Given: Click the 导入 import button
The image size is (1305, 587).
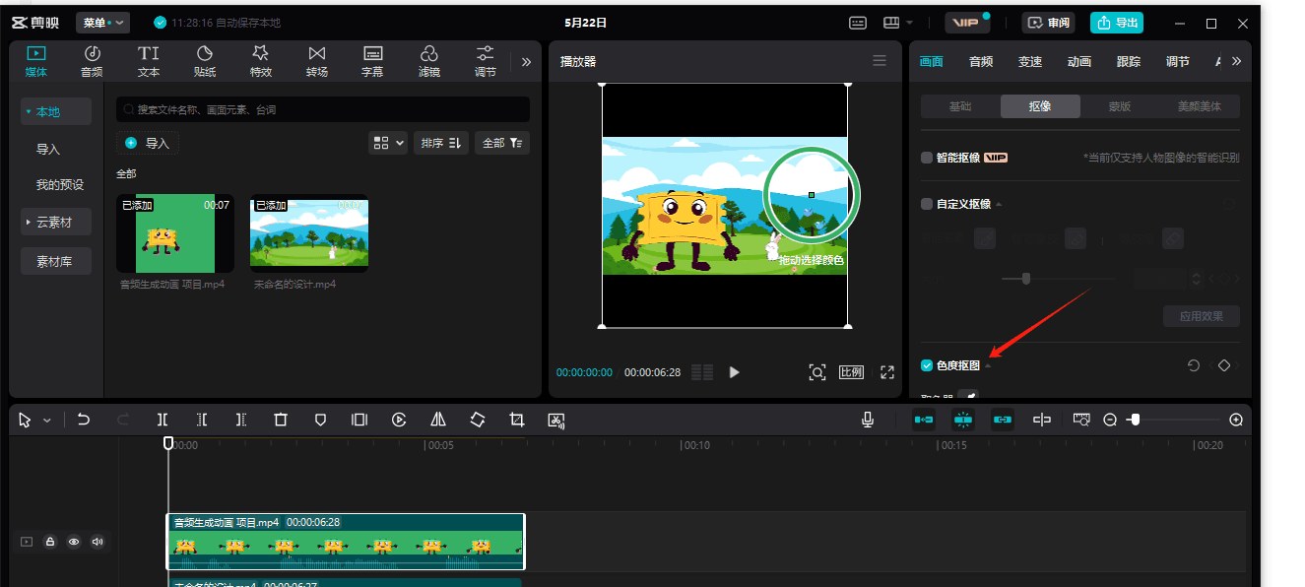Looking at the screenshot, I should (x=148, y=143).
